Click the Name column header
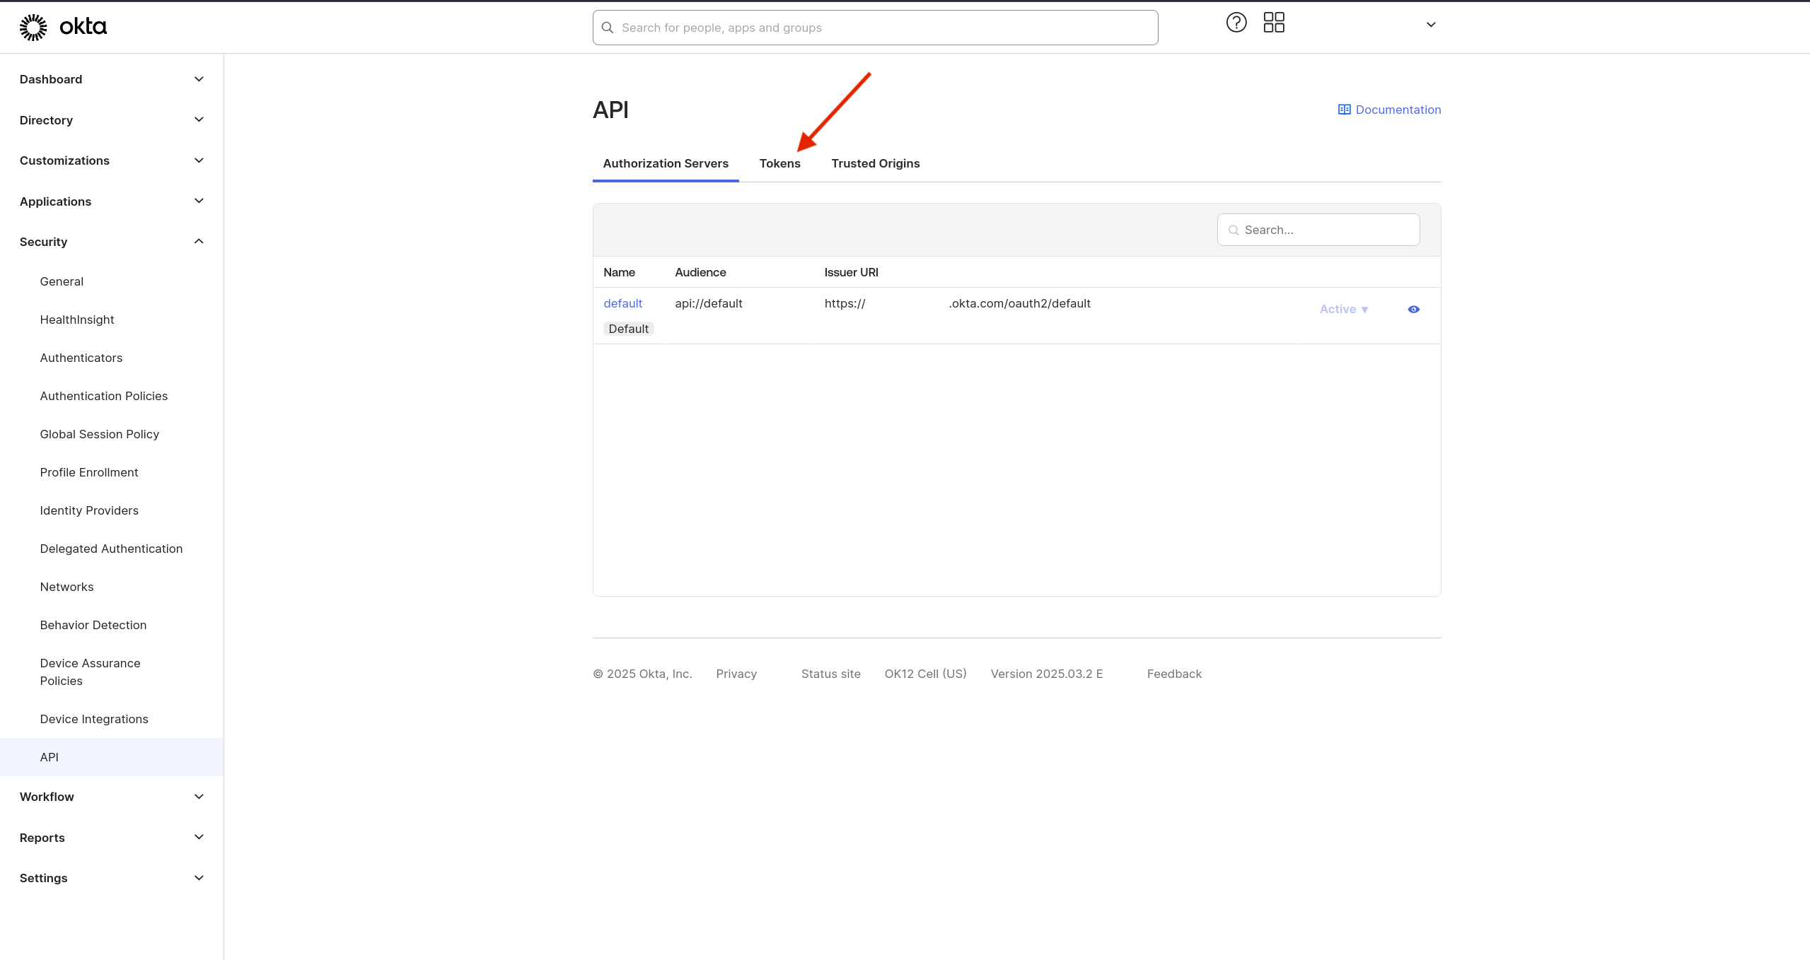 click(x=619, y=272)
